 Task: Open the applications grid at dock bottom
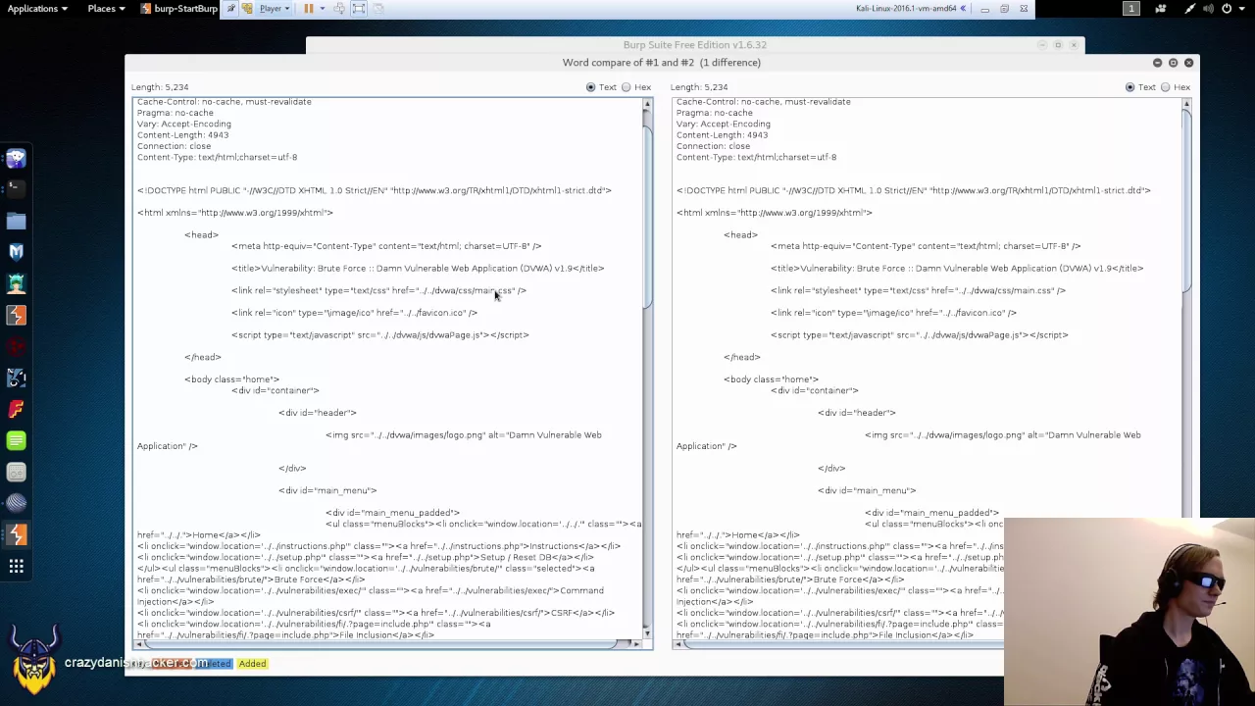15,566
